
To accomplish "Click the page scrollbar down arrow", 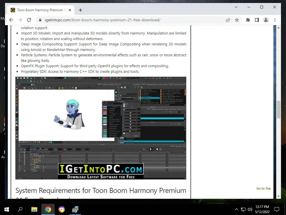I will (x=278, y=196).
